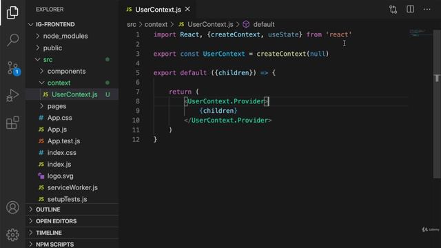Click the 'react' string on line 1
This screenshot has height=248, width=441.
338,34
